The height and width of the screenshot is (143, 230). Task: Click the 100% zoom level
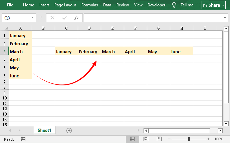tap(219, 139)
